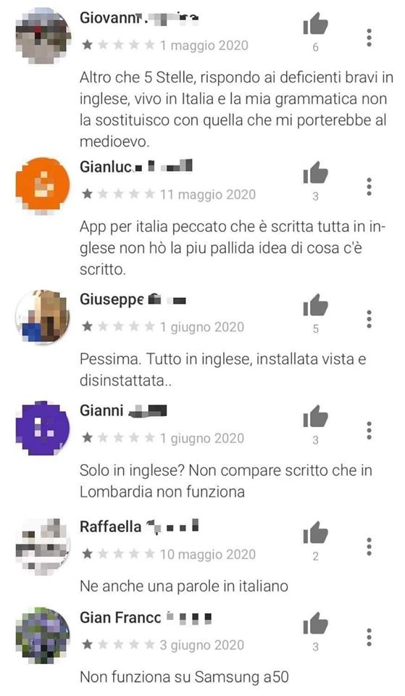
Task: Open options menu for 10 maggio review
Action: click(369, 547)
